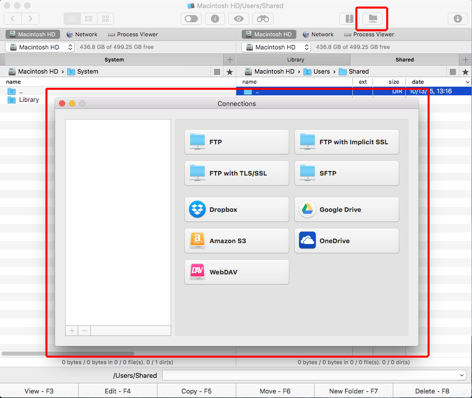Open the right pane Macintosh HD volume dropdown

(276, 47)
